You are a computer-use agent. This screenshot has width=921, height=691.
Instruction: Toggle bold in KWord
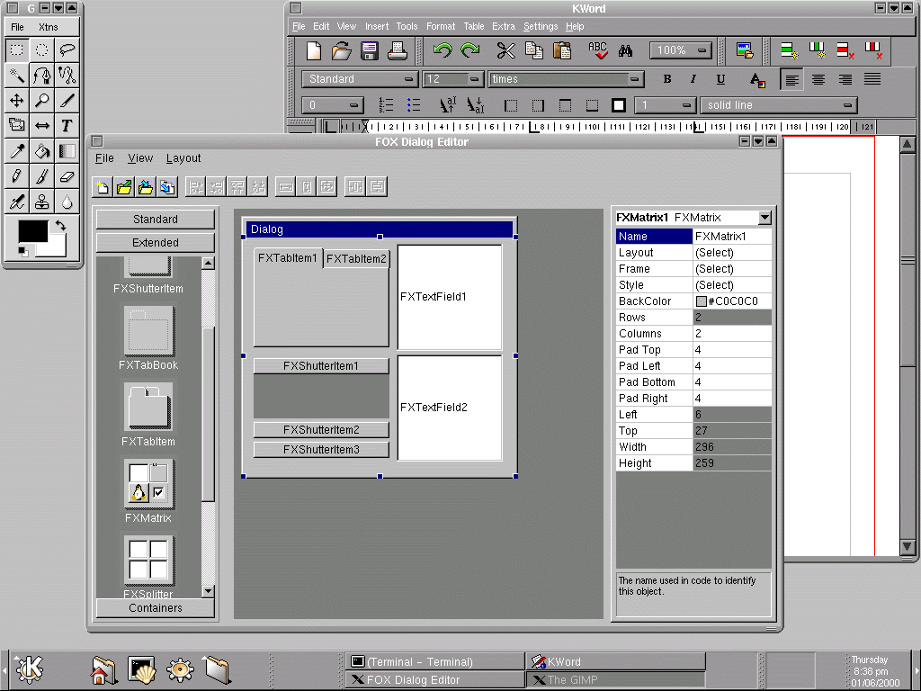(666, 79)
